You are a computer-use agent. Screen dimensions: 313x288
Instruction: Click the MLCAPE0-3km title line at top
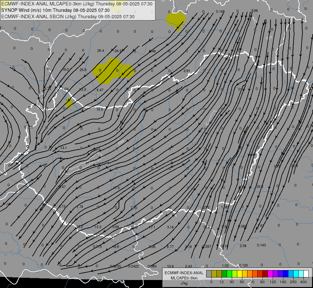point(77,4)
